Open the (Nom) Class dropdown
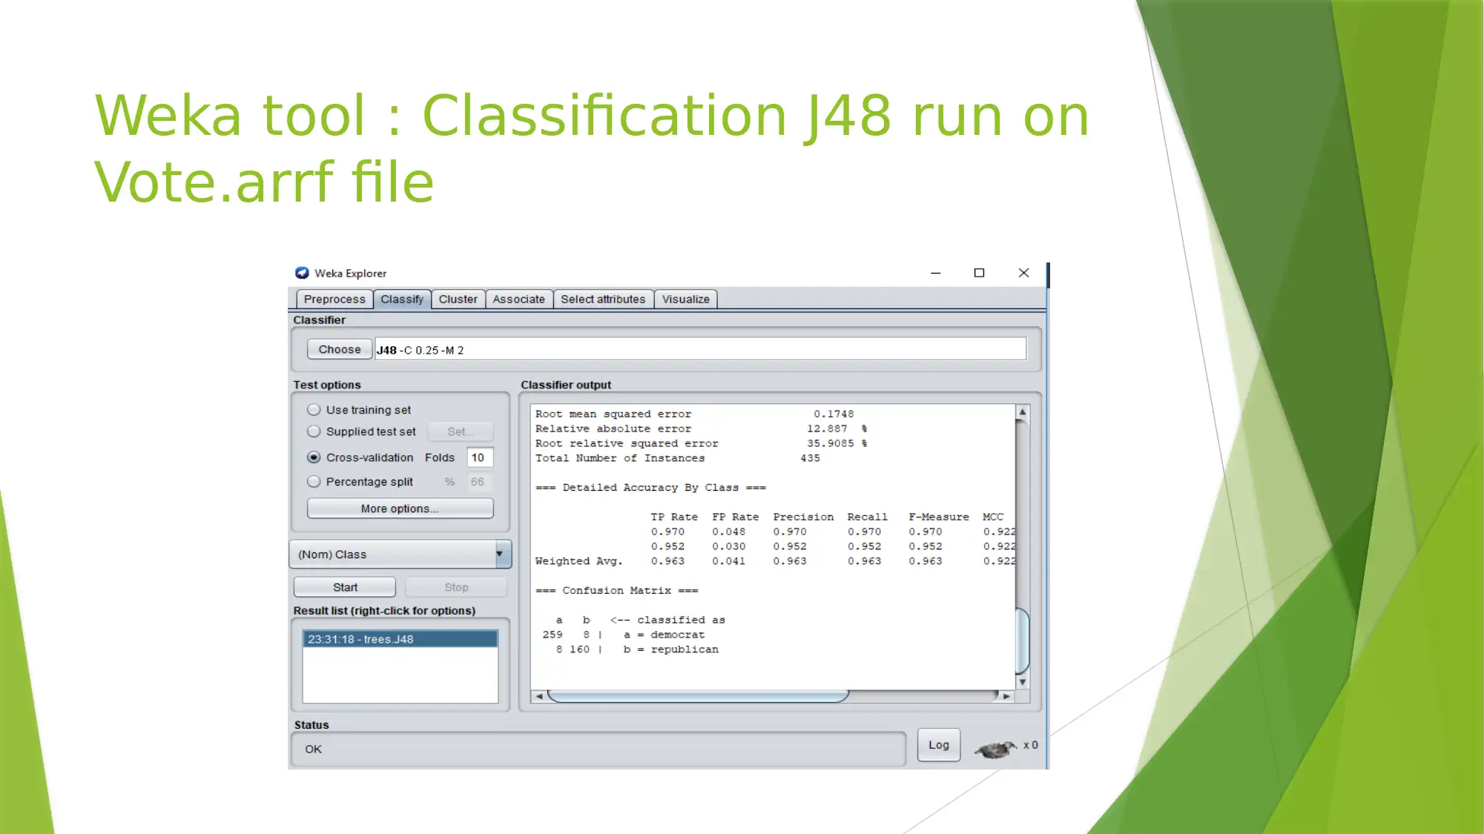This screenshot has width=1484, height=834. [400, 555]
